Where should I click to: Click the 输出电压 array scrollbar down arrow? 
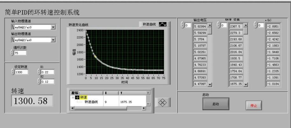(209, 84)
